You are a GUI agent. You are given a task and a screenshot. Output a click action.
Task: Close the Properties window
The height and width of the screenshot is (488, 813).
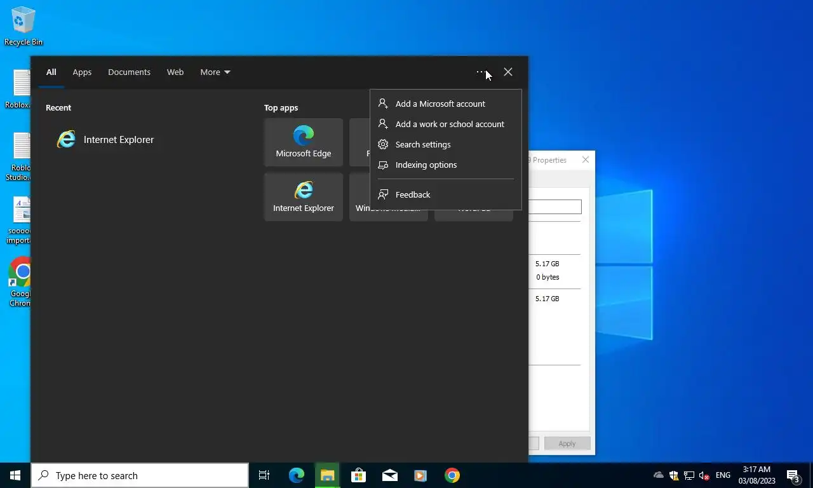coord(586,159)
